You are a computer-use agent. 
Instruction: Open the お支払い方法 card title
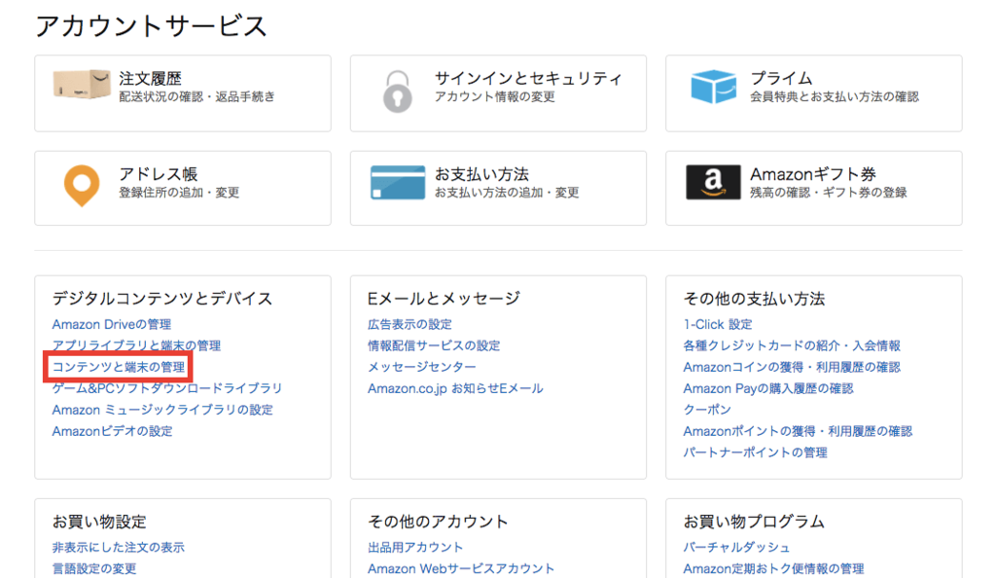pyautogui.click(x=481, y=174)
